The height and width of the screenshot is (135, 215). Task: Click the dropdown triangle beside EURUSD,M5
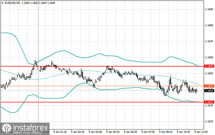(2, 2)
